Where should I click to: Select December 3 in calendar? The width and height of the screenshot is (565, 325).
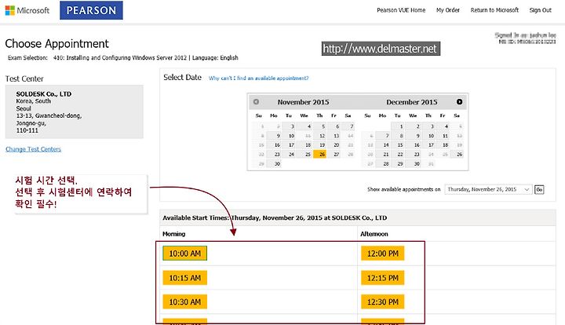[x=429, y=126]
